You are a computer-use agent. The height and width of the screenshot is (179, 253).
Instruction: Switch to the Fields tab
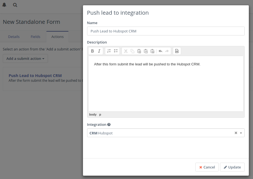click(x=36, y=36)
